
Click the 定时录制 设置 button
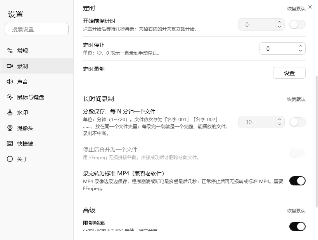click(289, 73)
